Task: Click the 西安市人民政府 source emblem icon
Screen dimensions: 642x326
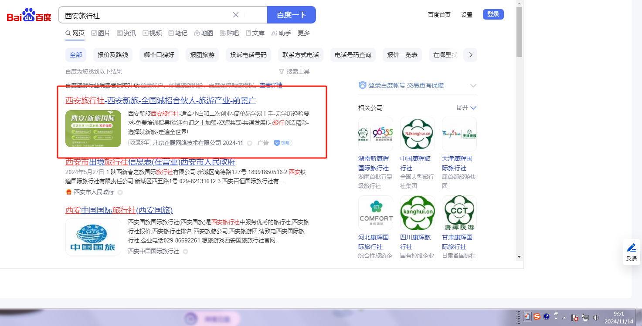Action: click(x=68, y=192)
